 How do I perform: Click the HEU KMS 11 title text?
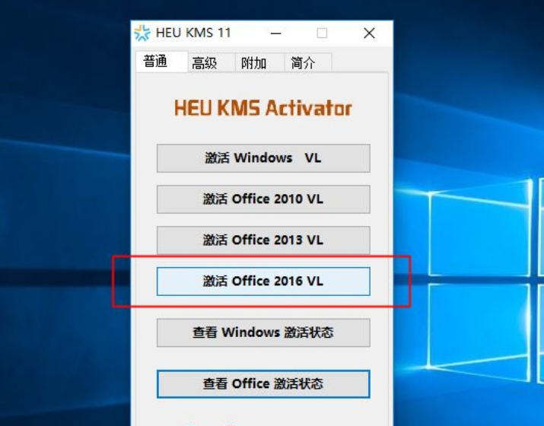coord(193,33)
